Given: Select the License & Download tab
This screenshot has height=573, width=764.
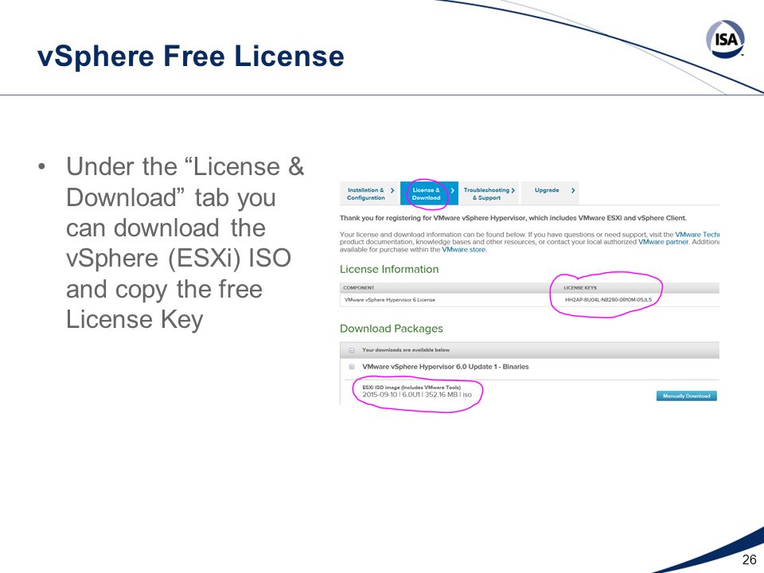Looking at the screenshot, I should pyautogui.click(x=429, y=194).
